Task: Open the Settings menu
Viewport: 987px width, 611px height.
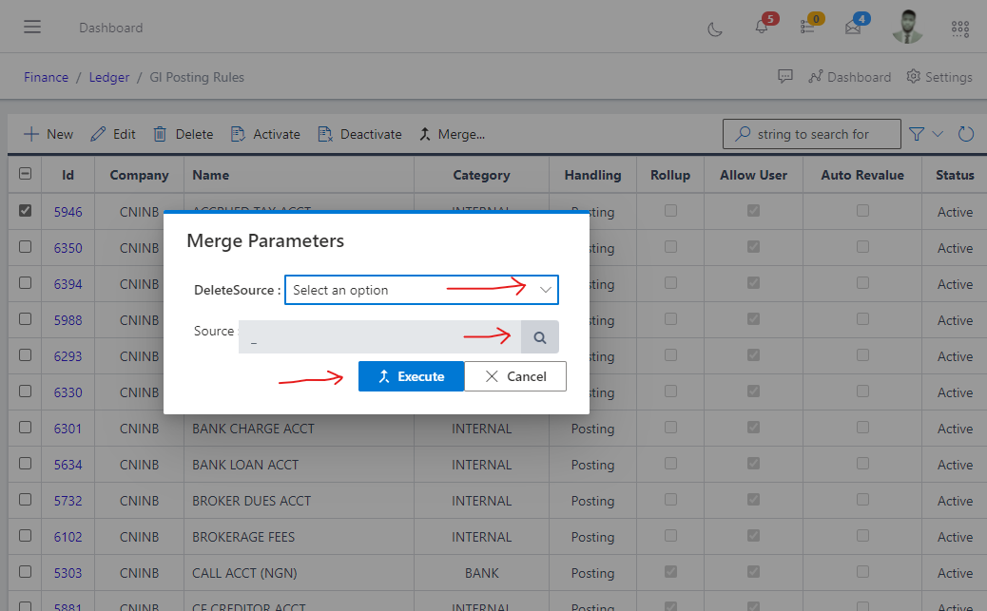Action: tap(939, 76)
